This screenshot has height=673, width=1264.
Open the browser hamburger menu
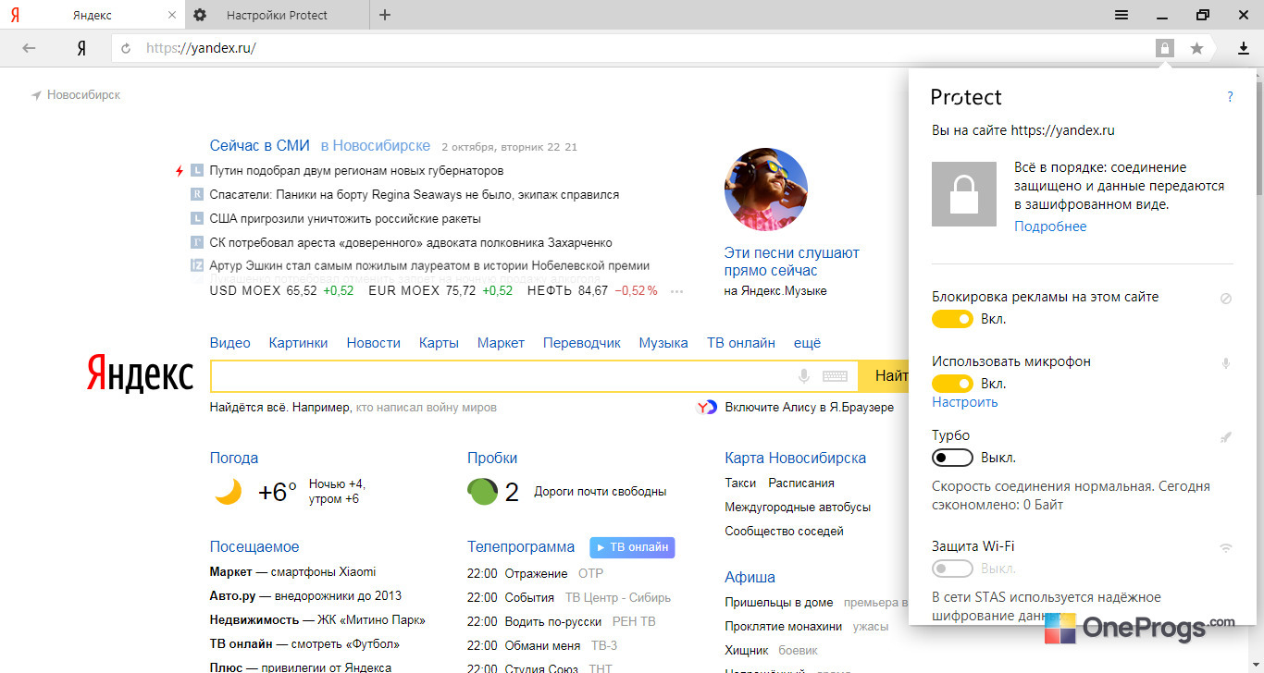[x=1121, y=15]
